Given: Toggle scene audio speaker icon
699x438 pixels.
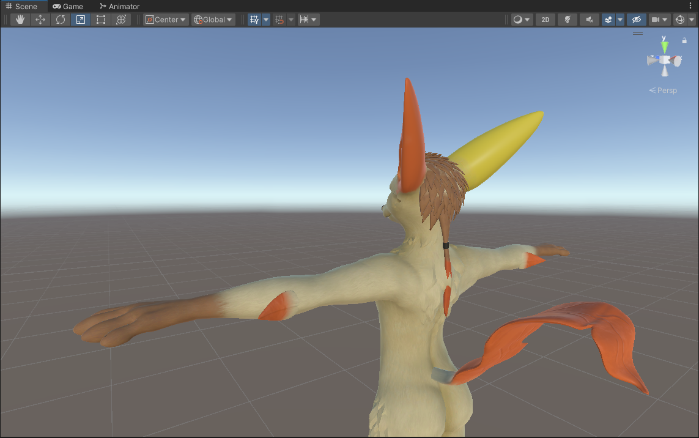Looking at the screenshot, I should [x=590, y=20].
